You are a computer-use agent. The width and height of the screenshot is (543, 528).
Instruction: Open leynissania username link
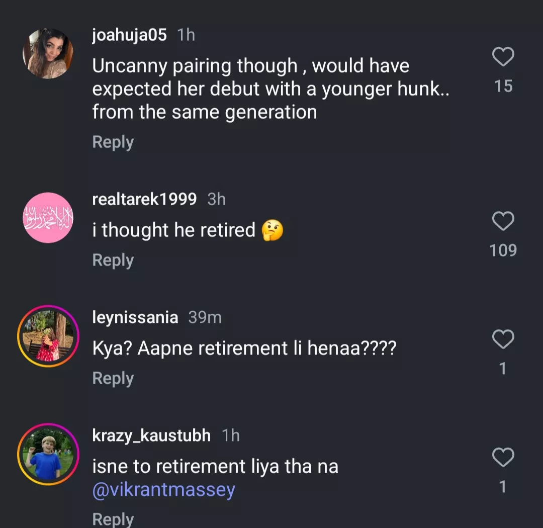[135, 318]
